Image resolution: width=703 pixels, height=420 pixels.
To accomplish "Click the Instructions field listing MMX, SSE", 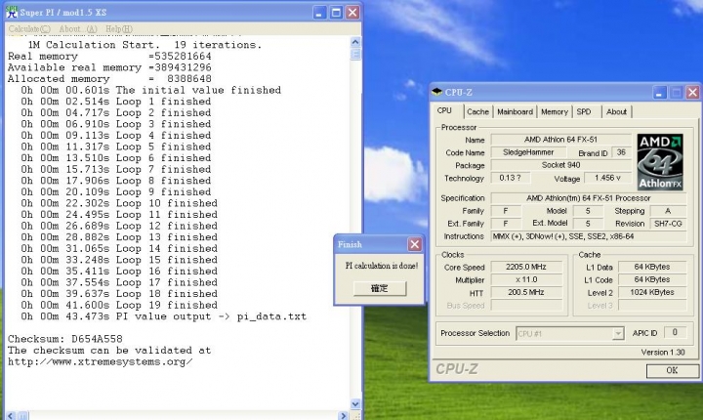I will [589, 236].
